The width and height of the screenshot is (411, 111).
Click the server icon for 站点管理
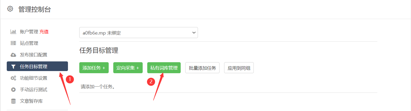click(x=13, y=43)
